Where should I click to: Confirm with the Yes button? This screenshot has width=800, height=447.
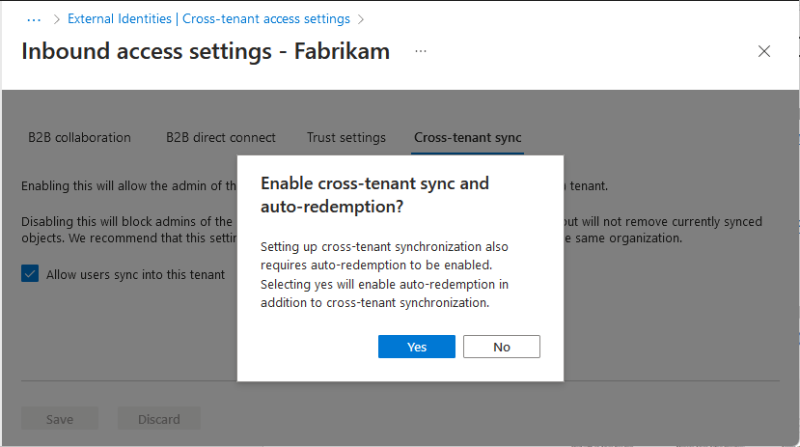click(x=416, y=347)
